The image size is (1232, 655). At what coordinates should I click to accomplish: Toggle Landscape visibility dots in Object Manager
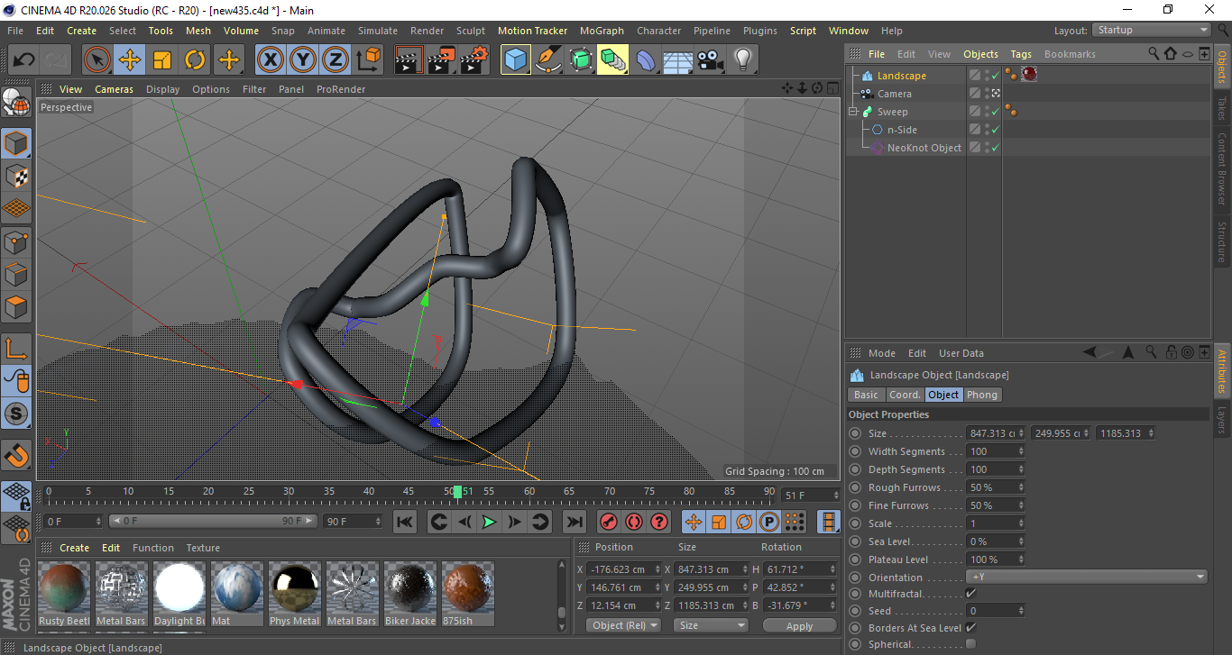click(x=987, y=76)
